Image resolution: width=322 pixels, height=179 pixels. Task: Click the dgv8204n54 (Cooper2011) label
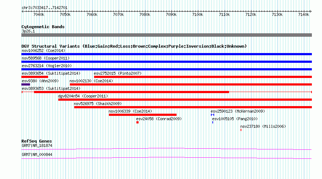pyautogui.click(x=83, y=96)
